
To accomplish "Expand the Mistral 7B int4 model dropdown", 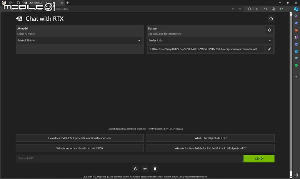I will click(80, 40).
